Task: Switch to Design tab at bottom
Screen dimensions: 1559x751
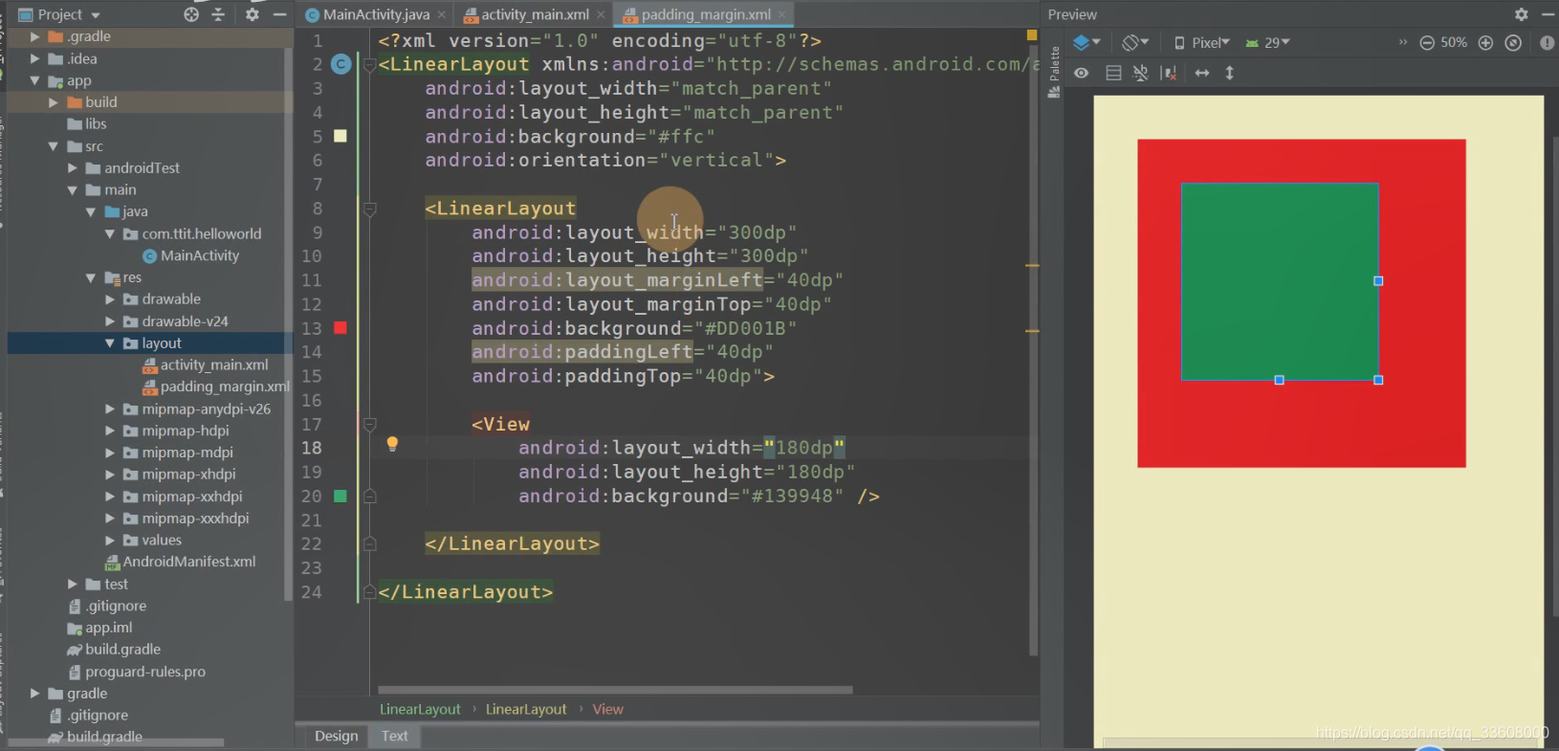Action: coord(336,736)
